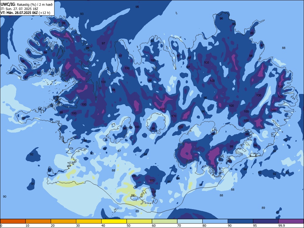Click the humidity value '60' on the map
The width and height of the screenshot is (304, 228).
click(x=133, y=195)
